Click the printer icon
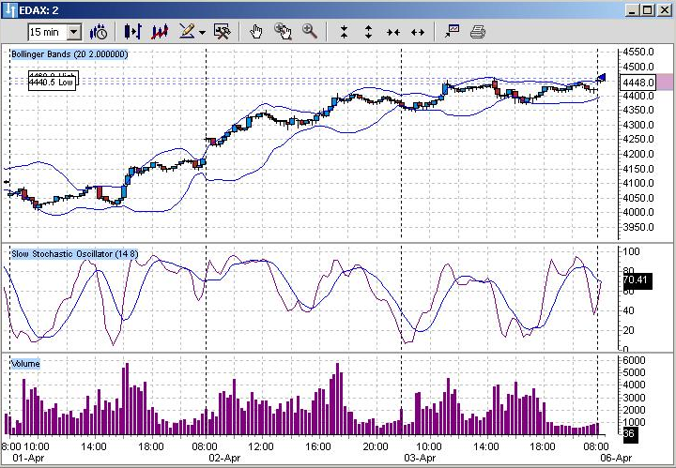676x468 pixels. pyautogui.click(x=478, y=32)
